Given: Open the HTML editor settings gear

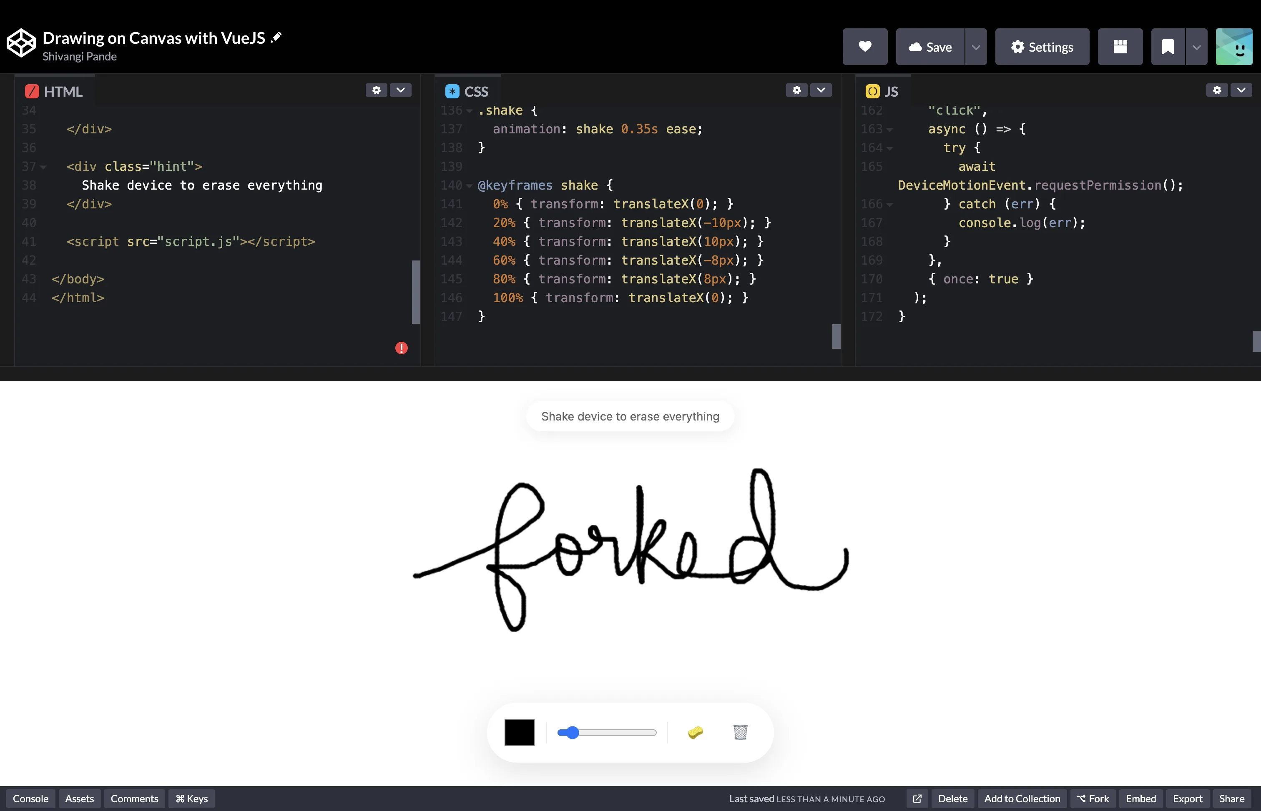Looking at the screenshot, I should pyautogui.click(x=376, y=90).
